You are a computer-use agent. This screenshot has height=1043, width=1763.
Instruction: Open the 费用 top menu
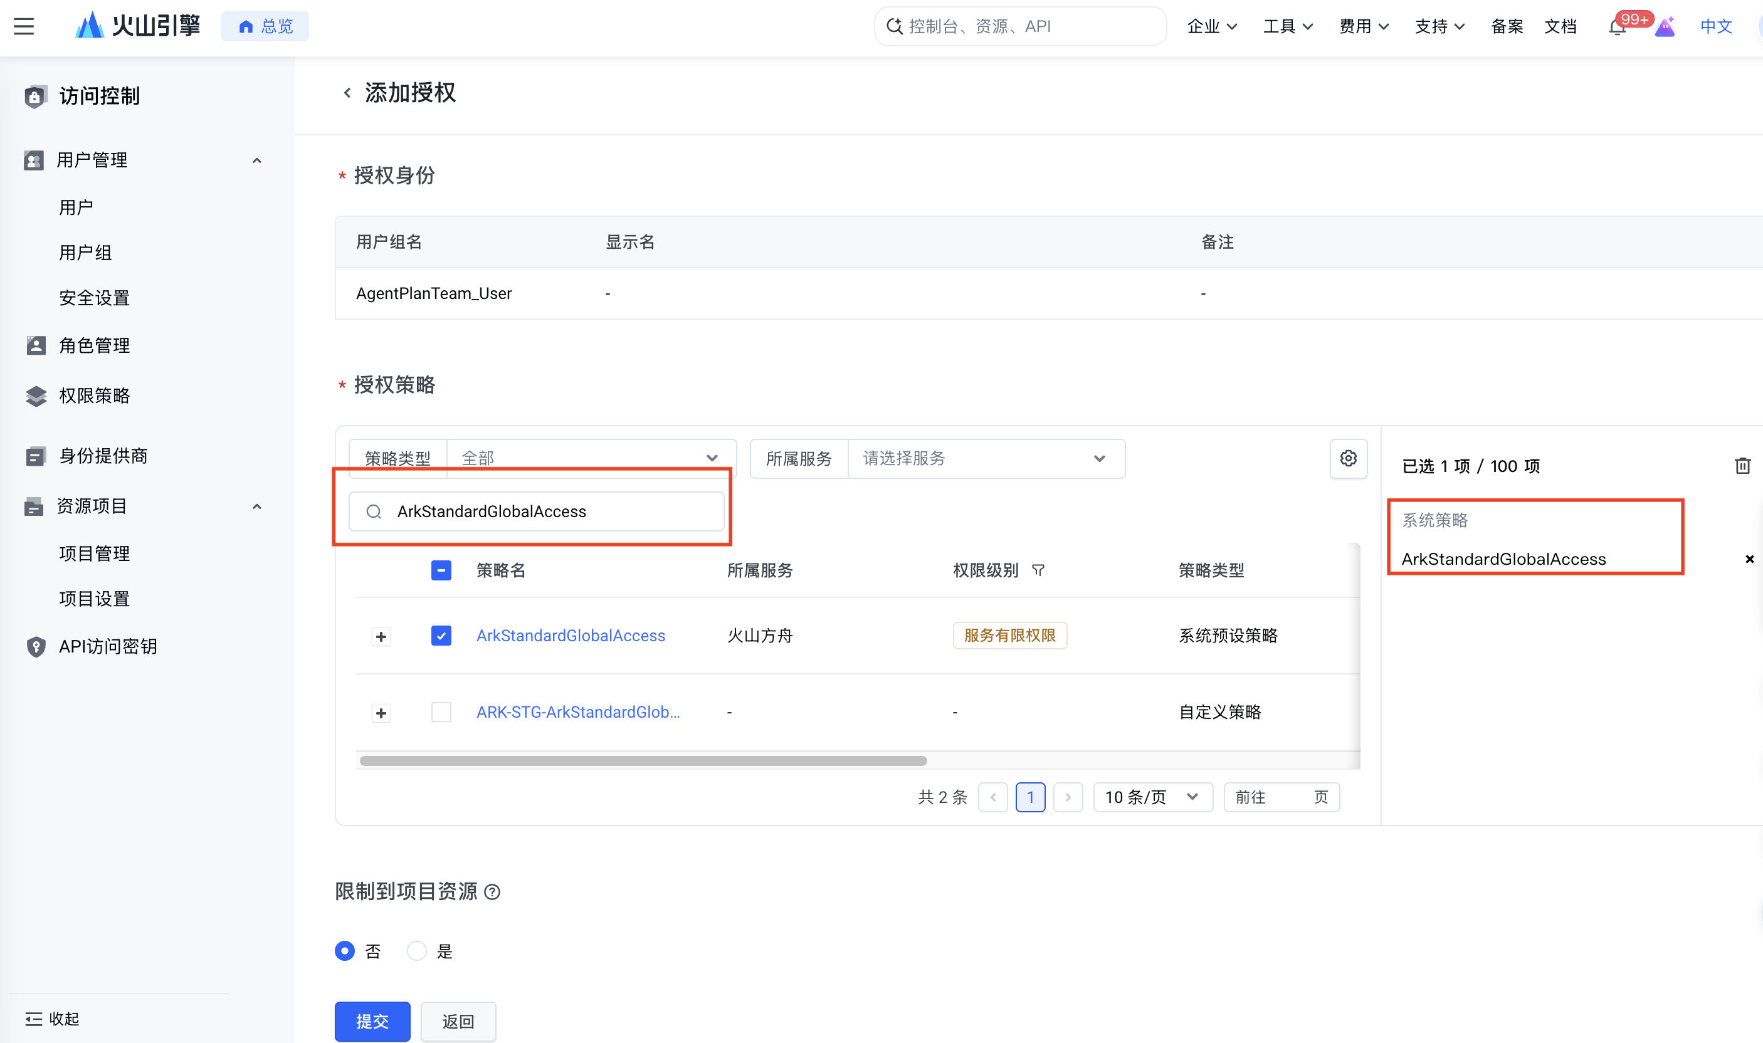[x=1364, y=27]
